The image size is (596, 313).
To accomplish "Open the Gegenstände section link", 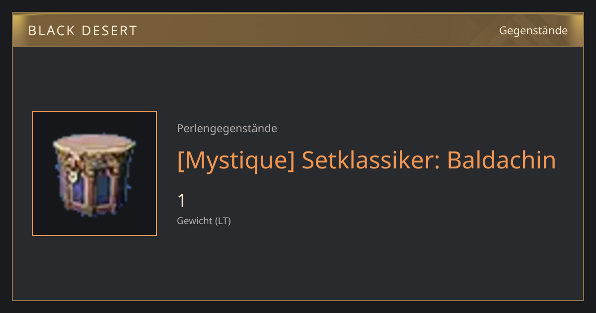I will pyautogui.click(x=533, y=31).
